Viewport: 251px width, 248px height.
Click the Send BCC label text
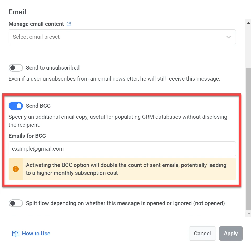tap(38, 106)
